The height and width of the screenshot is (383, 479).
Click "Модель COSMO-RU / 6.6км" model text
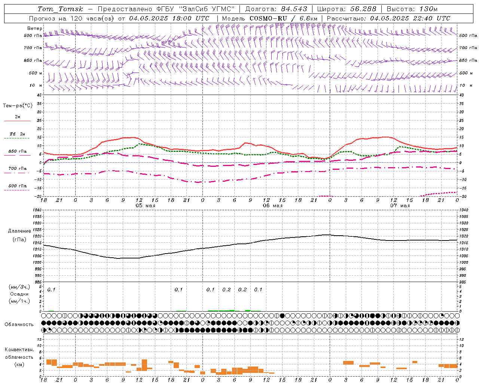pyautogui.click(x=269, y=18)
